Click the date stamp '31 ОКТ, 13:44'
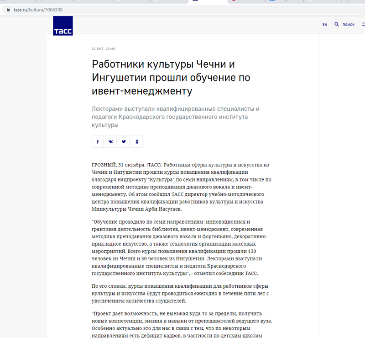365x338 pixels. [104, 49]
